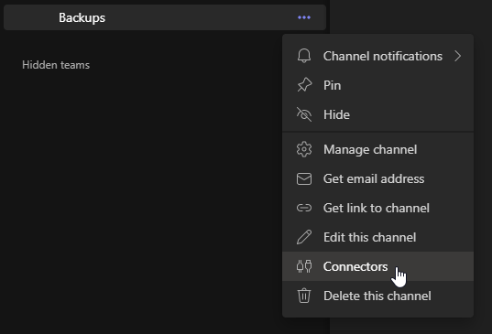Open the Channel notifications menu entry

coord(377,56)
